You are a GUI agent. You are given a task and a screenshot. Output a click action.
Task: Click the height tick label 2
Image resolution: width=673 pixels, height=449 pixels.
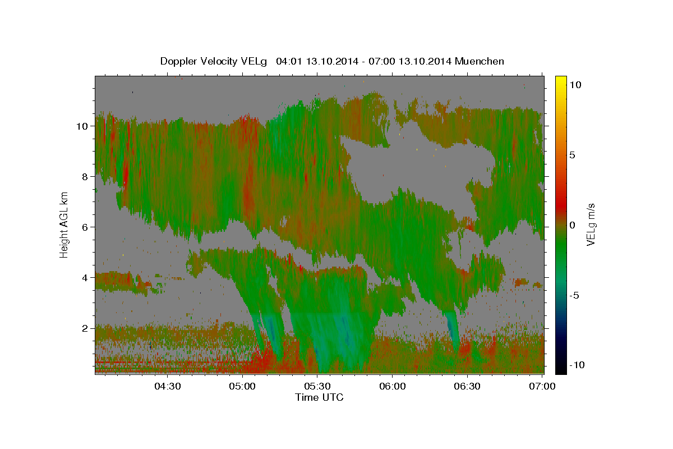click(x=86, y=328)
